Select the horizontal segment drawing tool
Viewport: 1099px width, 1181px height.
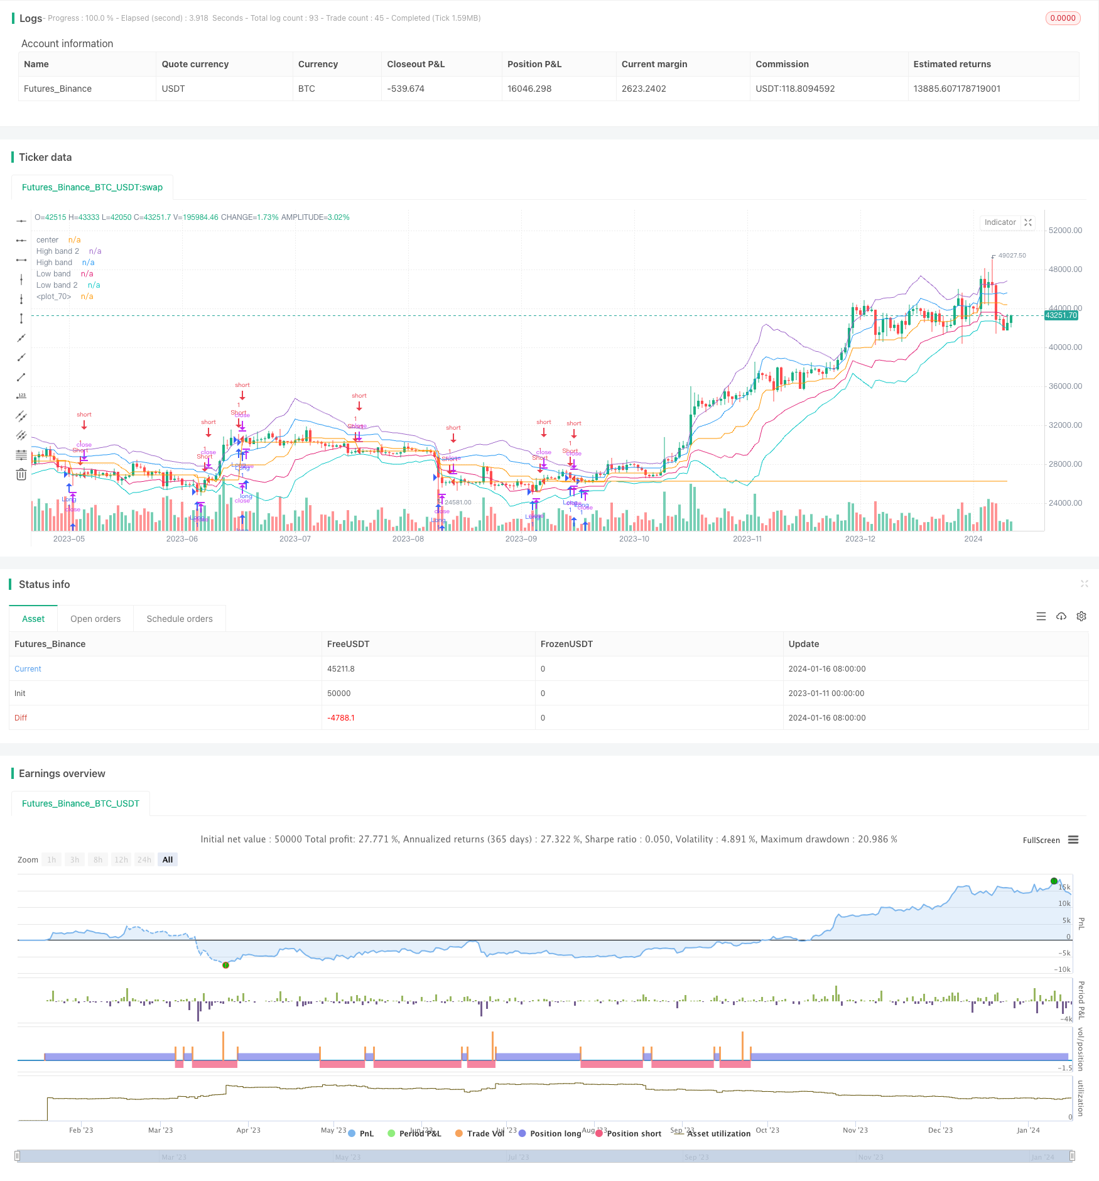click(21, 260)
